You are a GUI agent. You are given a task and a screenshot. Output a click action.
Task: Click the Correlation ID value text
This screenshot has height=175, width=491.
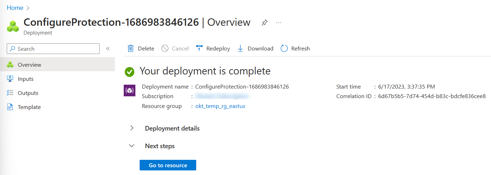pos(432,96)
